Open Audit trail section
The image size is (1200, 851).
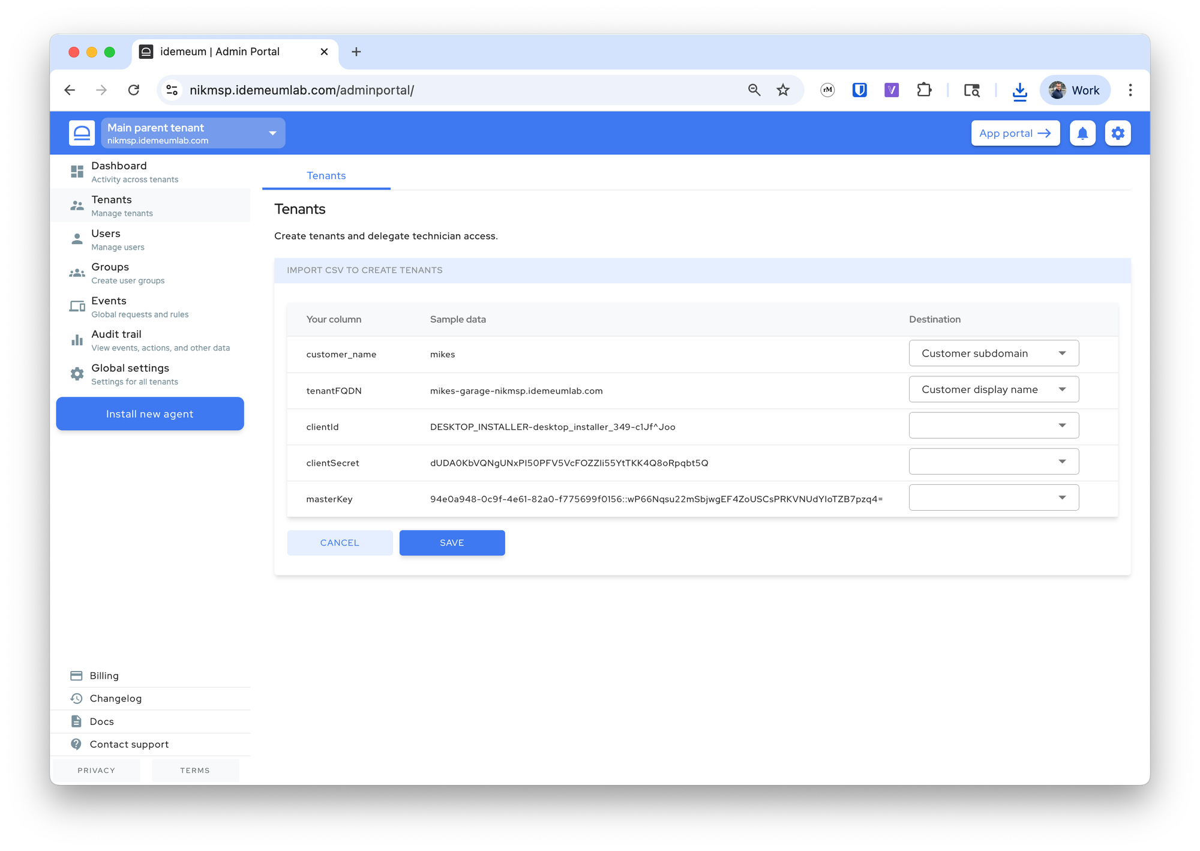[x=150, y=340]
